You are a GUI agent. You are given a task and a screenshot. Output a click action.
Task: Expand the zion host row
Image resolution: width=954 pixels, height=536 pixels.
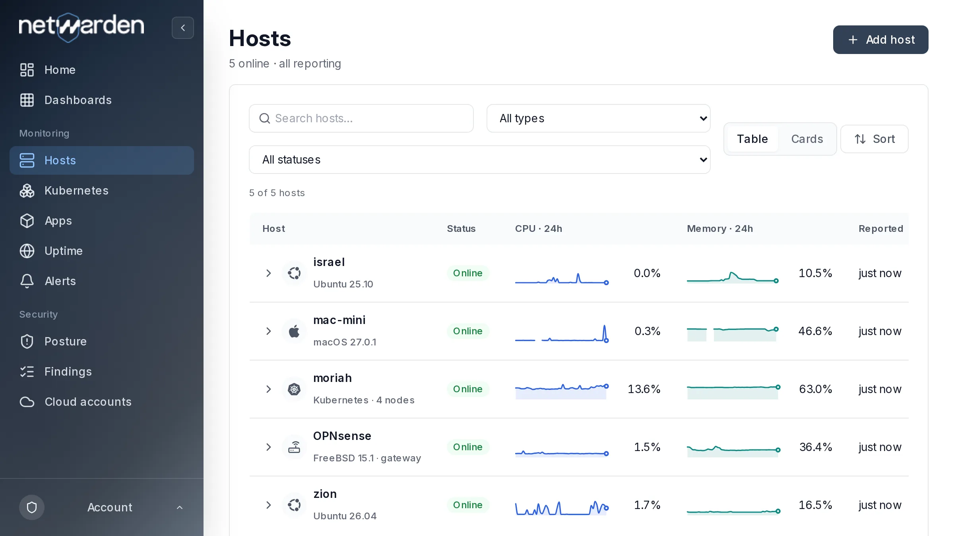[268, 505]
